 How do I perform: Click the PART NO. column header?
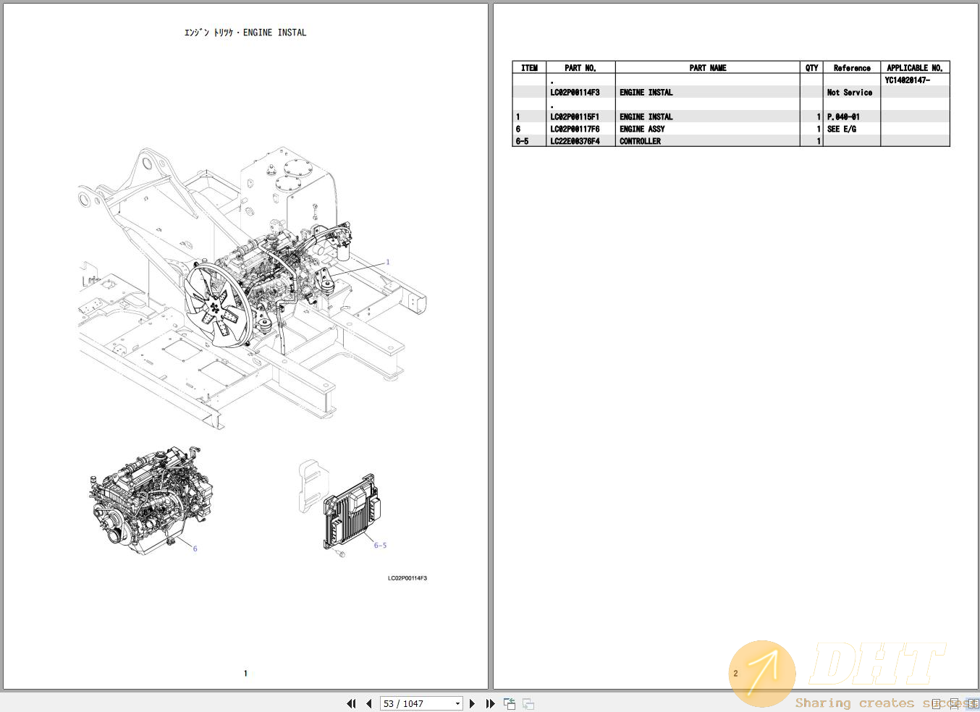click(580, 68)
